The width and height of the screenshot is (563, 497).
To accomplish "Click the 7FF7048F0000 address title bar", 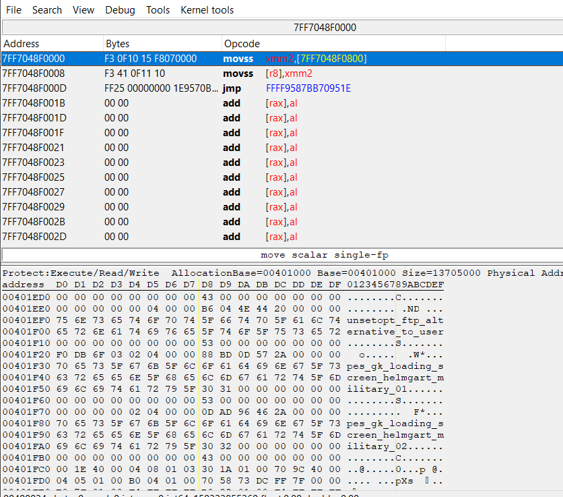I will coord(325,28).
